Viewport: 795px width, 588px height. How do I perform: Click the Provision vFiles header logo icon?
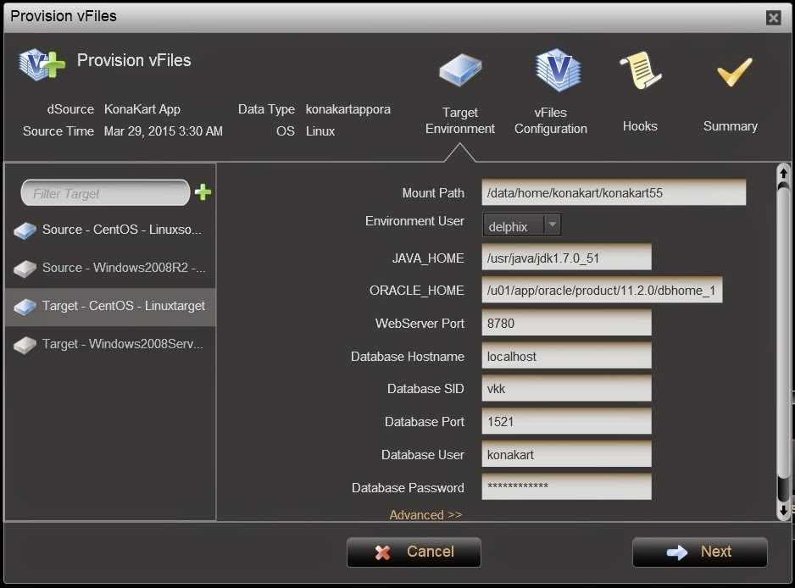(42, 64)
